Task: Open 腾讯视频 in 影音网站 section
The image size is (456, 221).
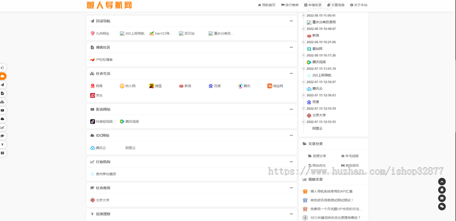Action: [x=129, y=122]
